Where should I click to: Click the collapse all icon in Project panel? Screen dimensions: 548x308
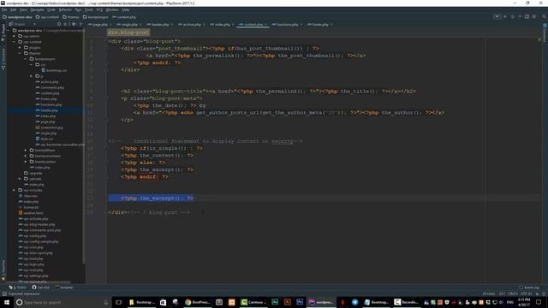[65, 24]
